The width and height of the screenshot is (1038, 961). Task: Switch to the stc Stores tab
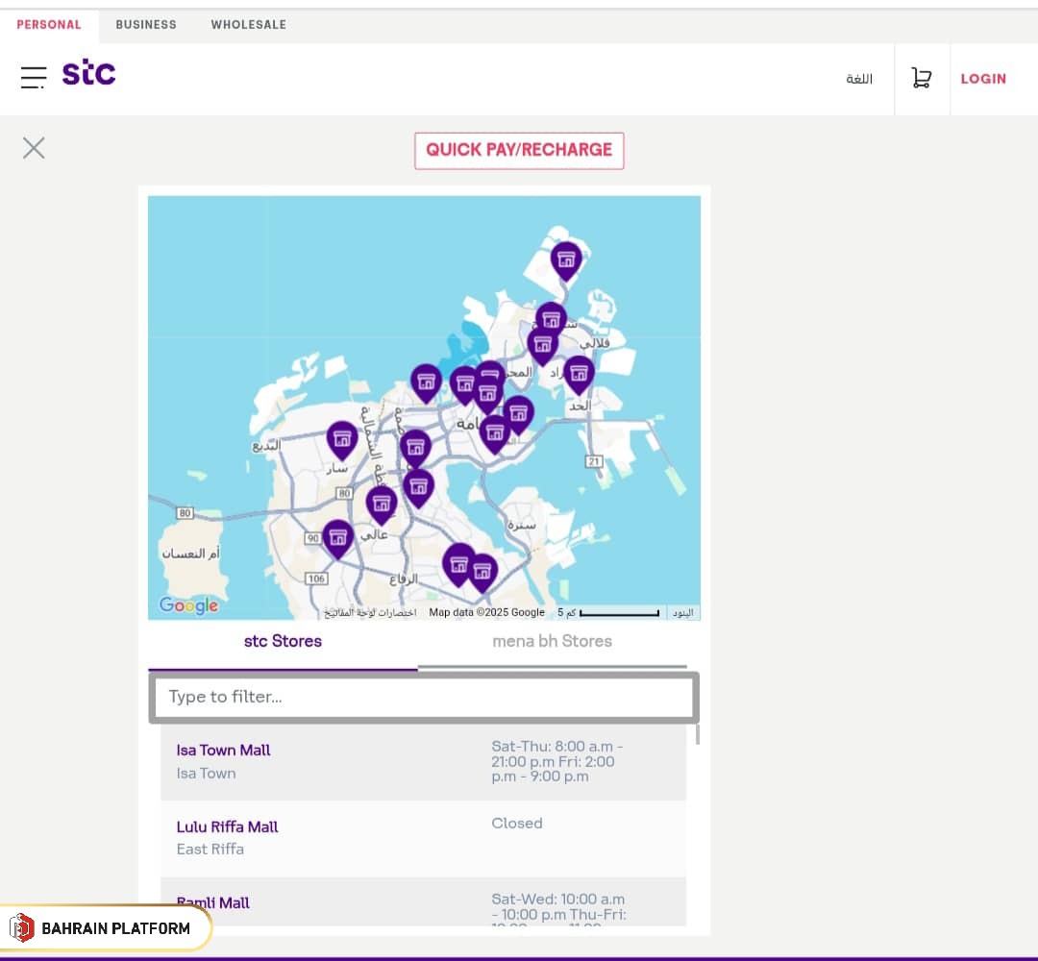(x=282, y=641)
